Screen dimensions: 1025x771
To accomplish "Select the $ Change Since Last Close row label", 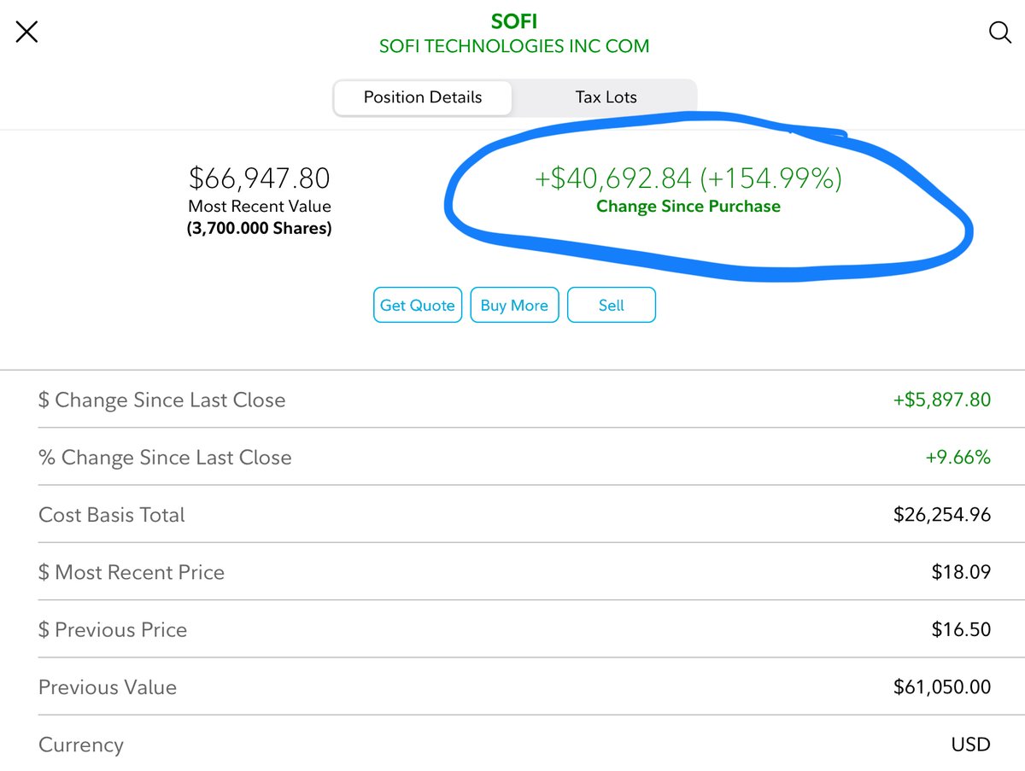I will click(162, 400).
